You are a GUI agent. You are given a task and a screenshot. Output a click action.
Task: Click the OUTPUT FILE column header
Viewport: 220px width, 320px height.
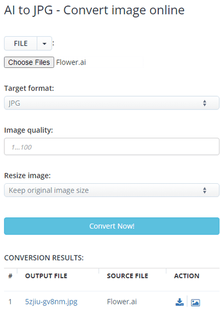coord(46,276)
